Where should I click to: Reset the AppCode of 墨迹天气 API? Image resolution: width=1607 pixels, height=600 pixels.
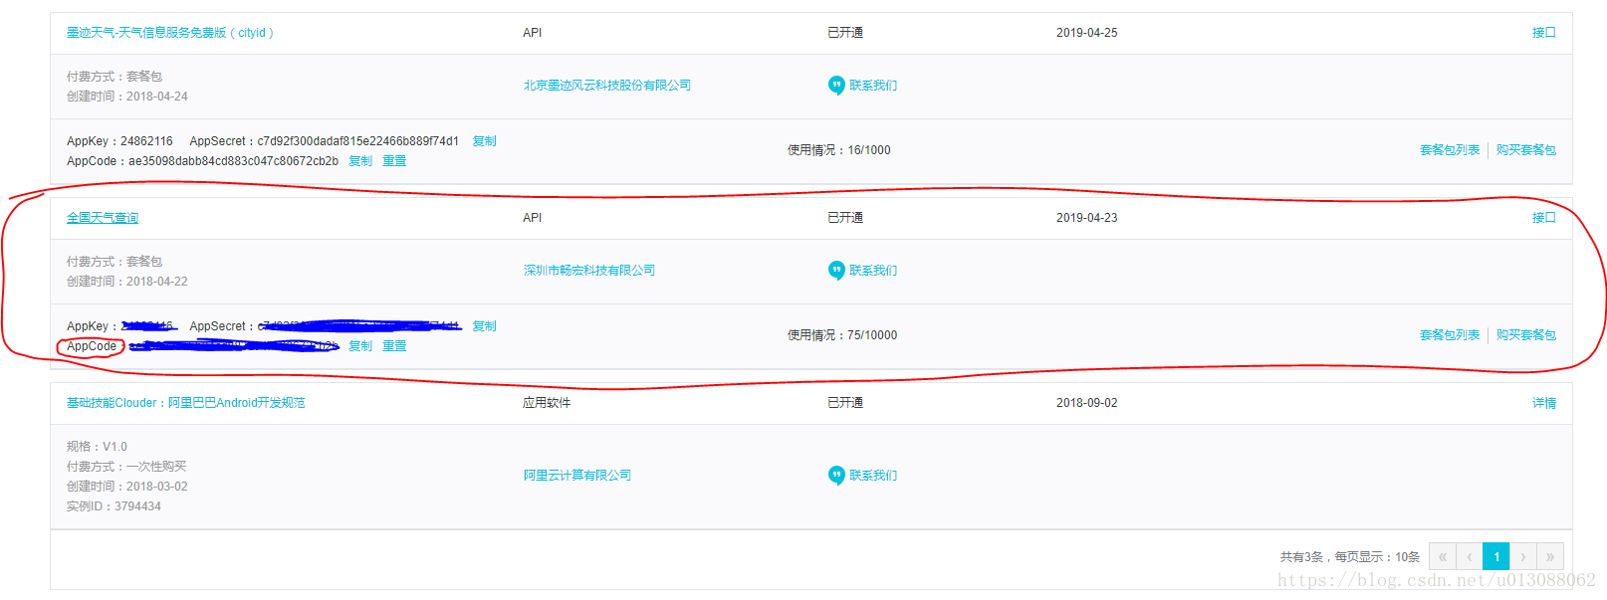pos(394,161)
